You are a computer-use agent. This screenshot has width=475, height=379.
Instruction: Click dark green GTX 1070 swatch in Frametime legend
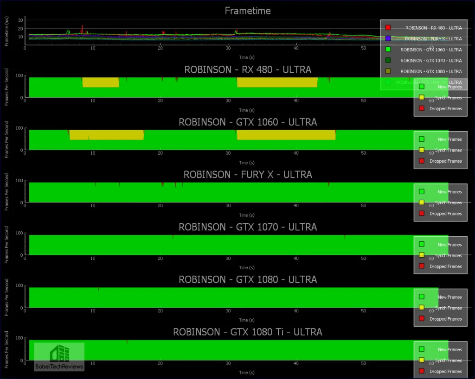[388, 60]
